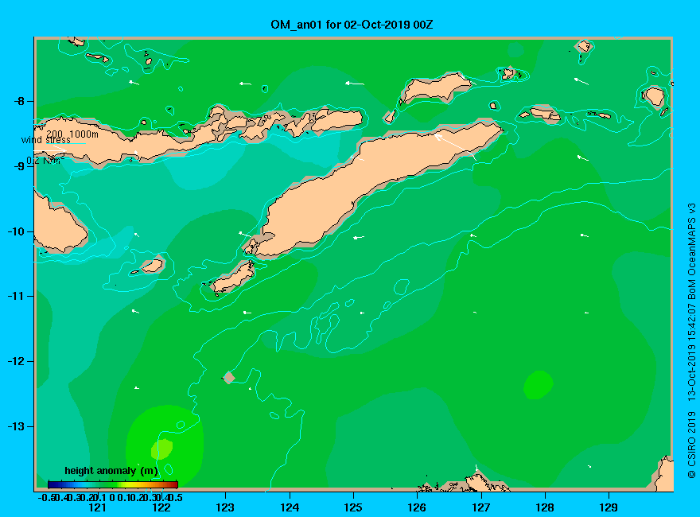
Task: Click longitude label 128
Action: [x=545, y=507]
